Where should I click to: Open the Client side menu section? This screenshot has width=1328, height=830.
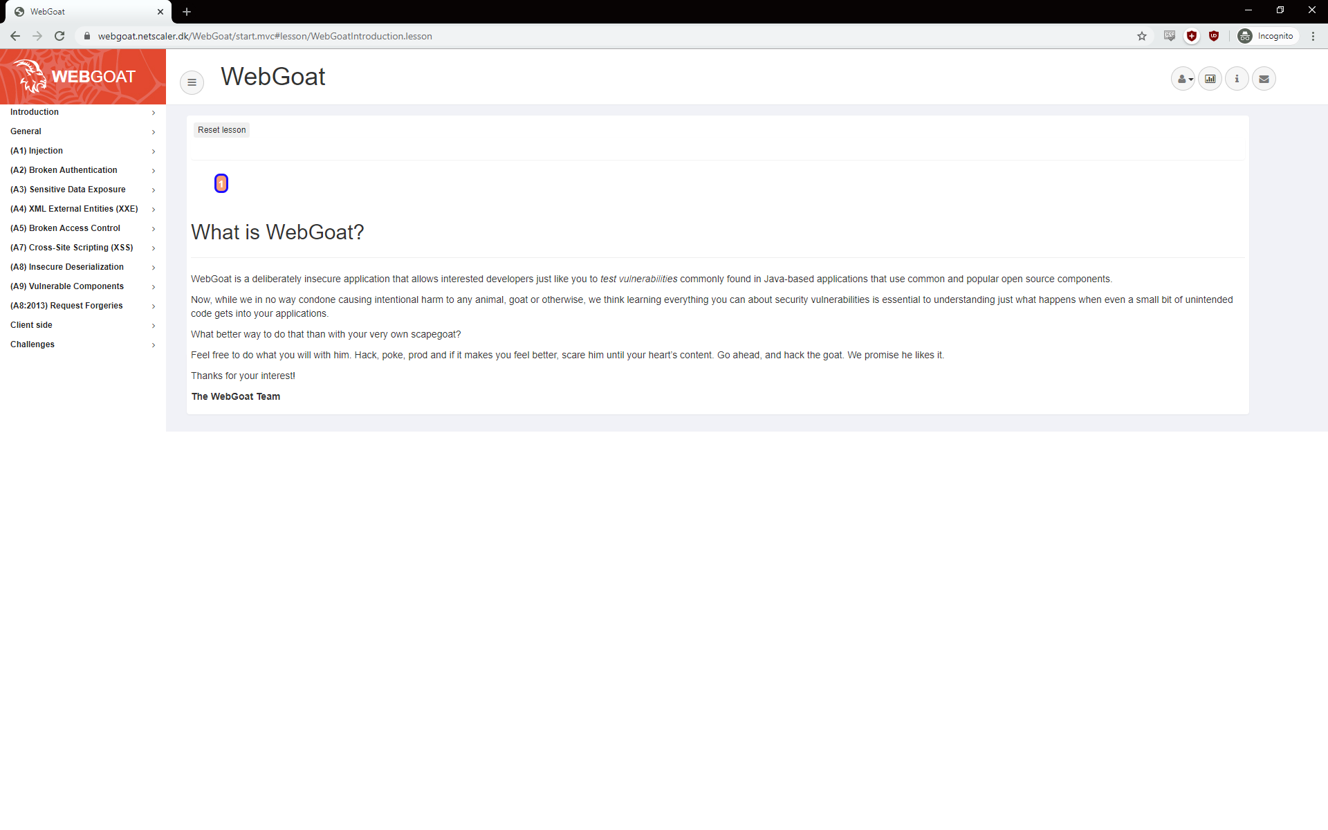(83, 325)
